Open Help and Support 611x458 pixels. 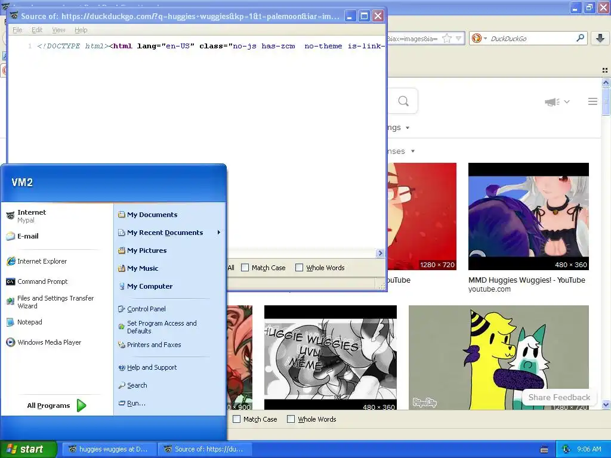pyautogui.click(x=147, y=367)
